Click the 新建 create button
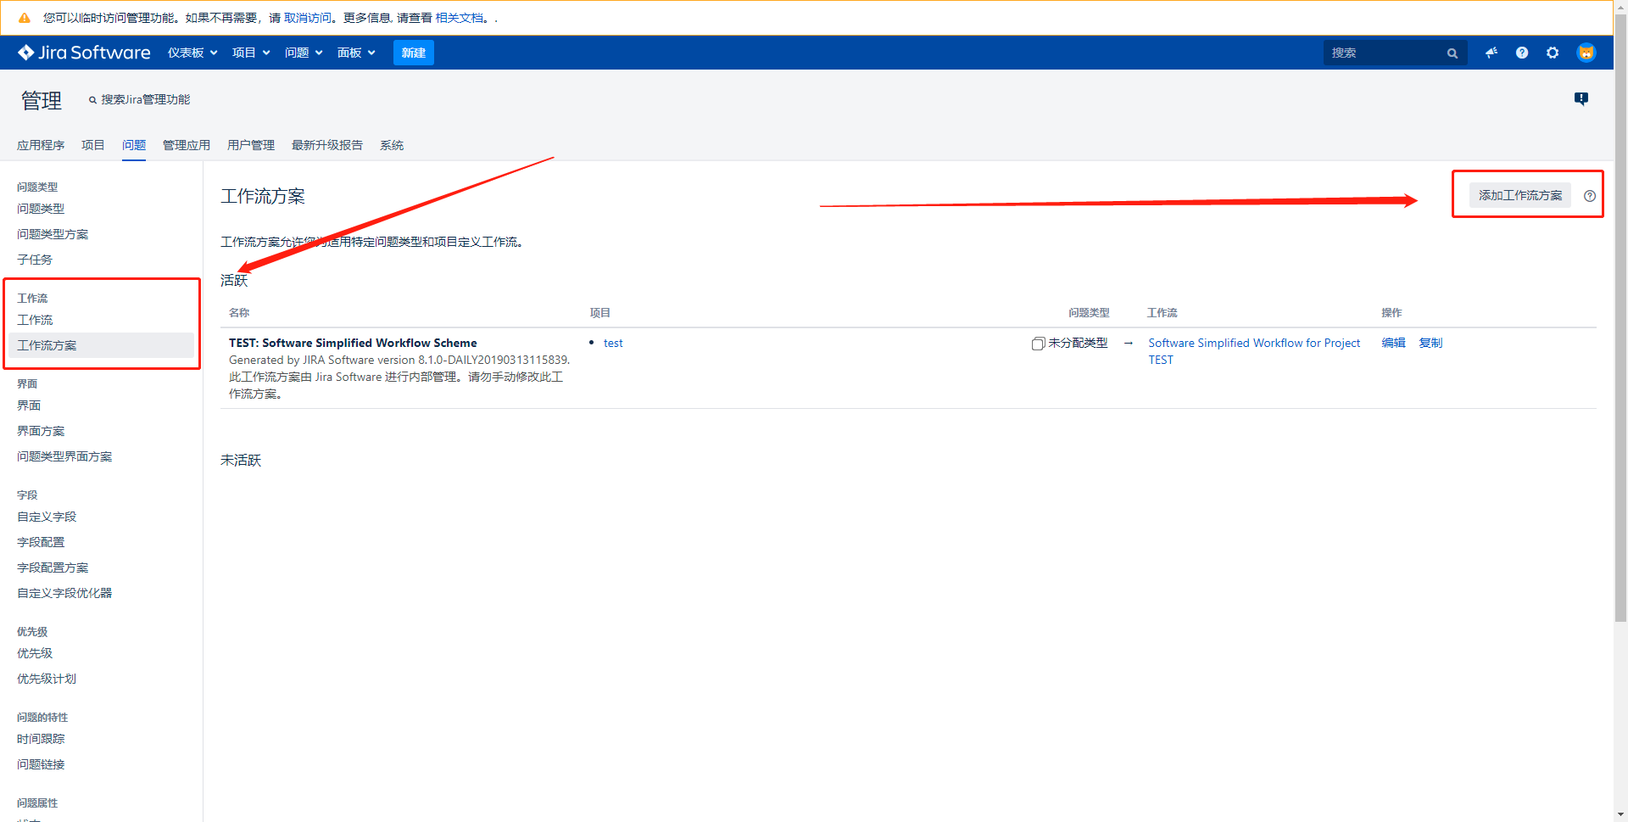This screenshot has width=1628, height=822. [x=413, y=52]
